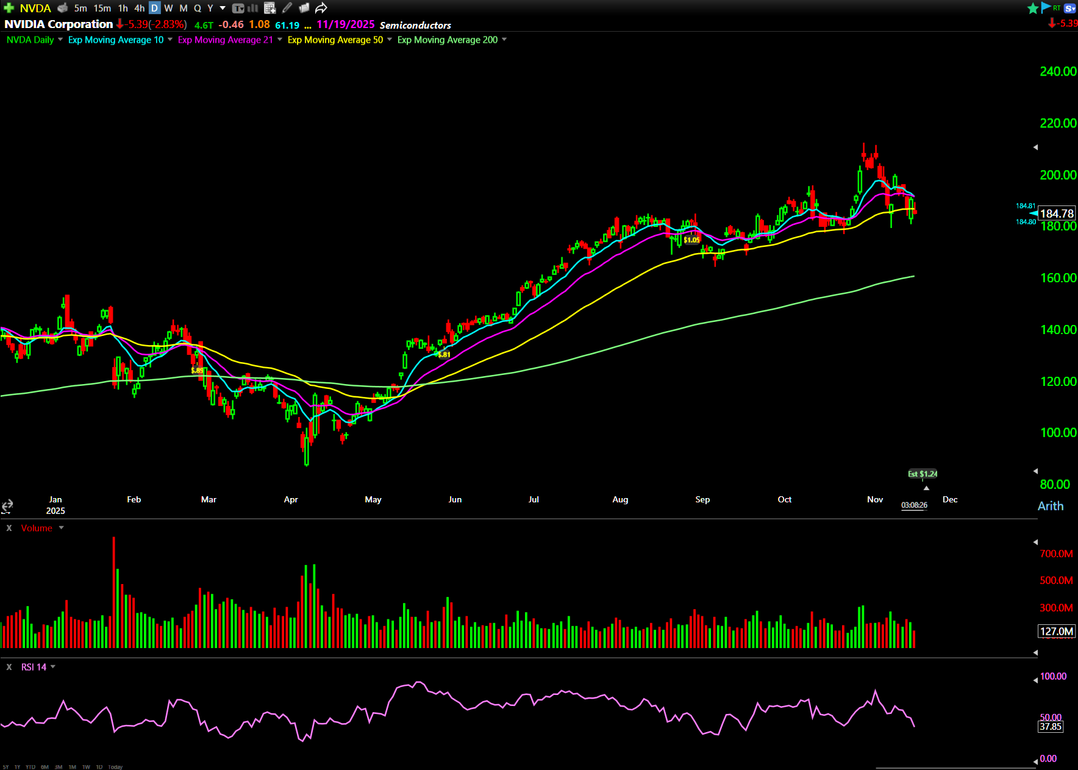Click the share arrow icon
This screenshot has height=770, width=1078.
point(321,8)
